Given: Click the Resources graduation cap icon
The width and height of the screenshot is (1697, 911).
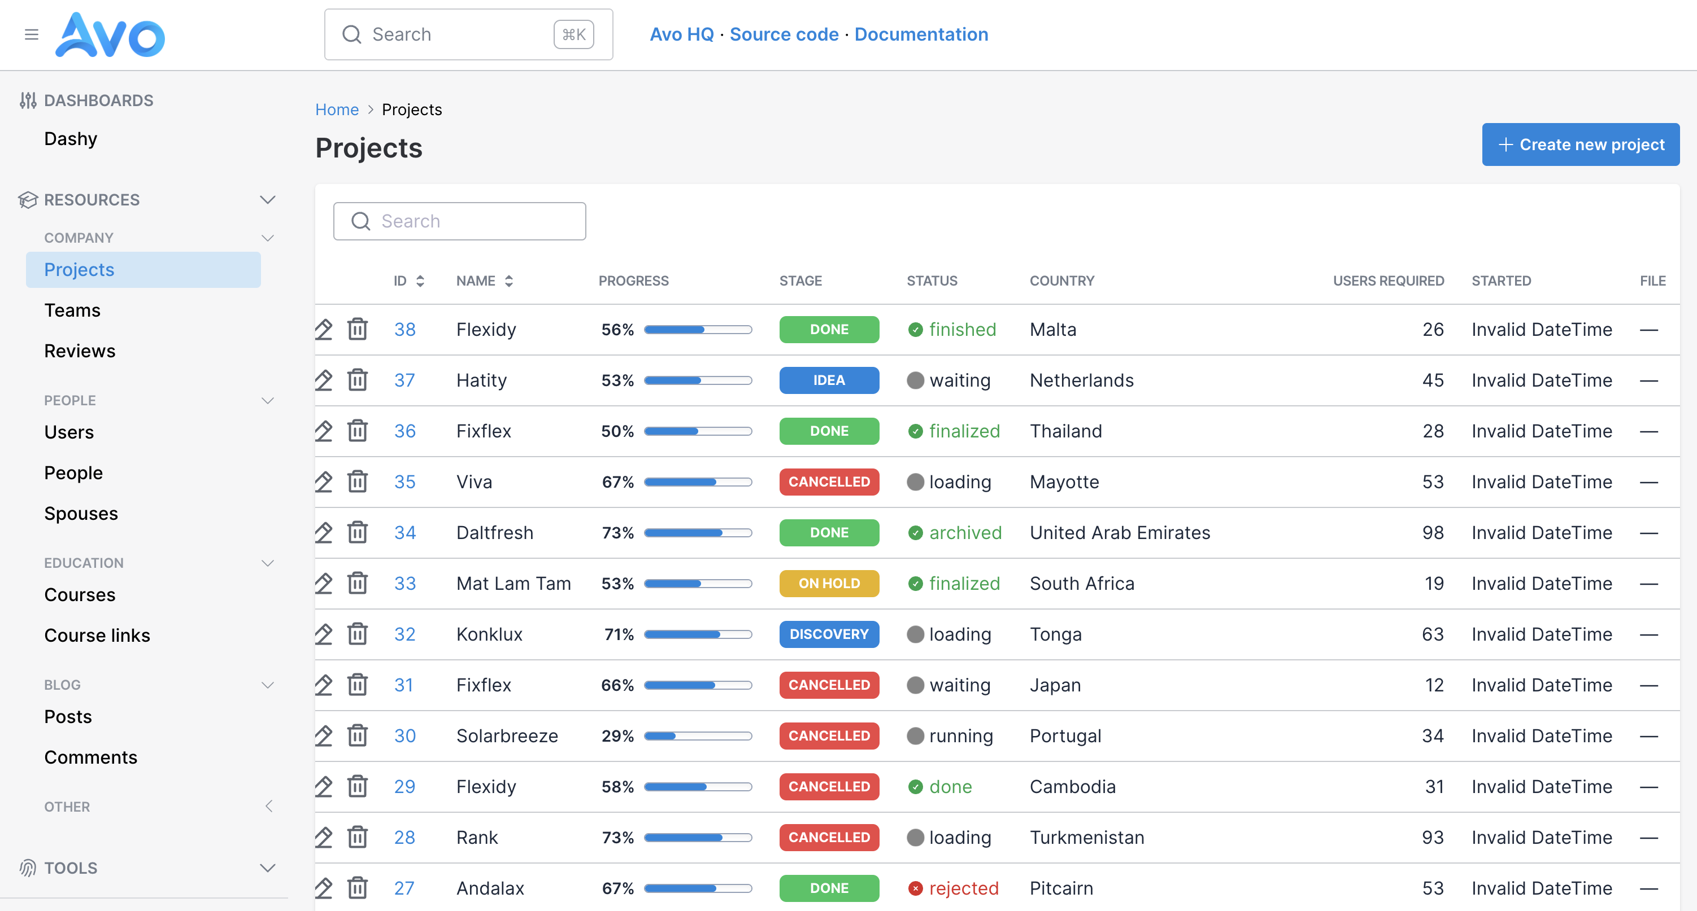Looking at the screenshot, I should (28, 199).
